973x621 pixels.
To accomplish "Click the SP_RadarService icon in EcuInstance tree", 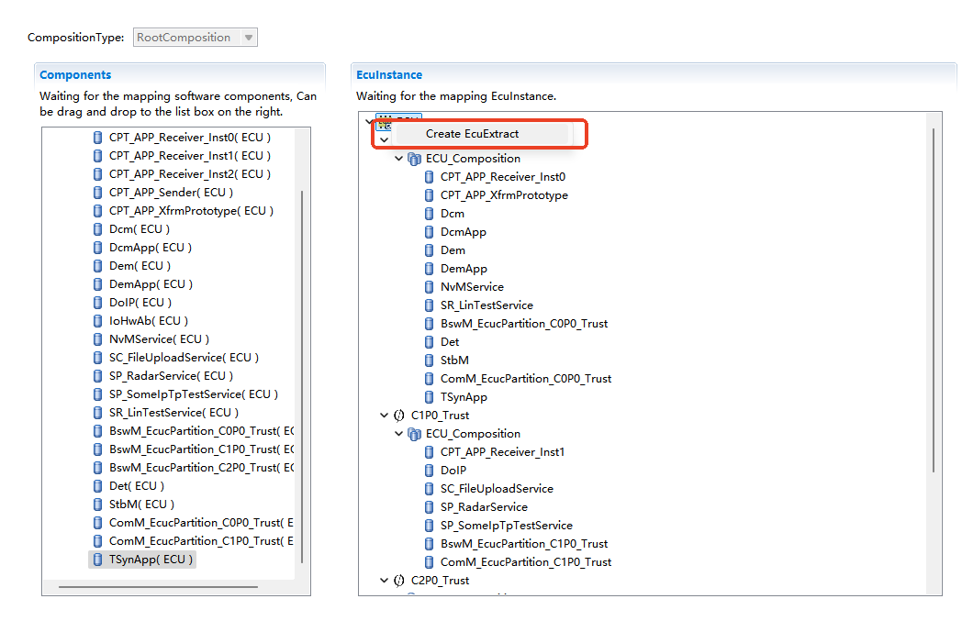I will pyautogui.click(x=429, y=507).
